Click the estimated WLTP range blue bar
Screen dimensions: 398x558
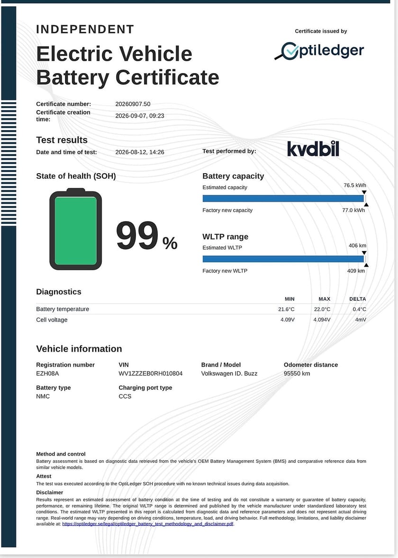click(x=283, y=259)
